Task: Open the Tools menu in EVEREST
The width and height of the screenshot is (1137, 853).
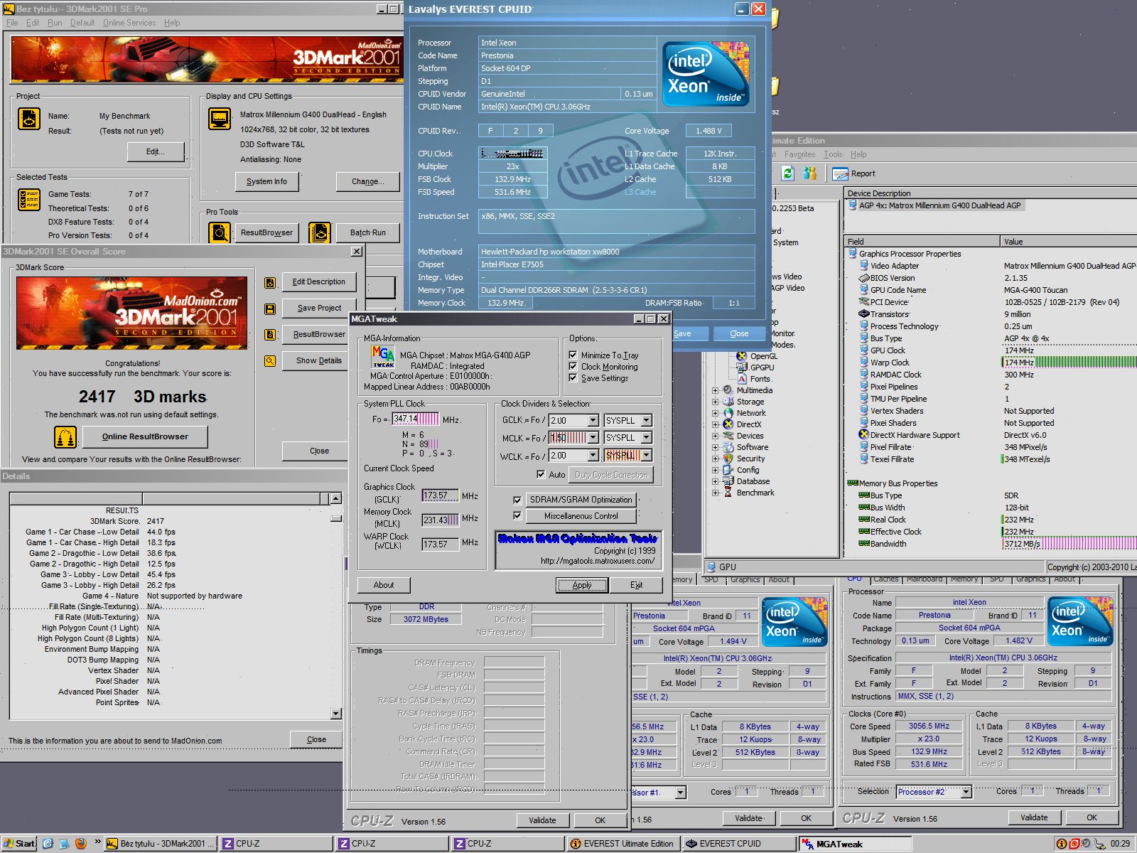Action: (834, 154)
